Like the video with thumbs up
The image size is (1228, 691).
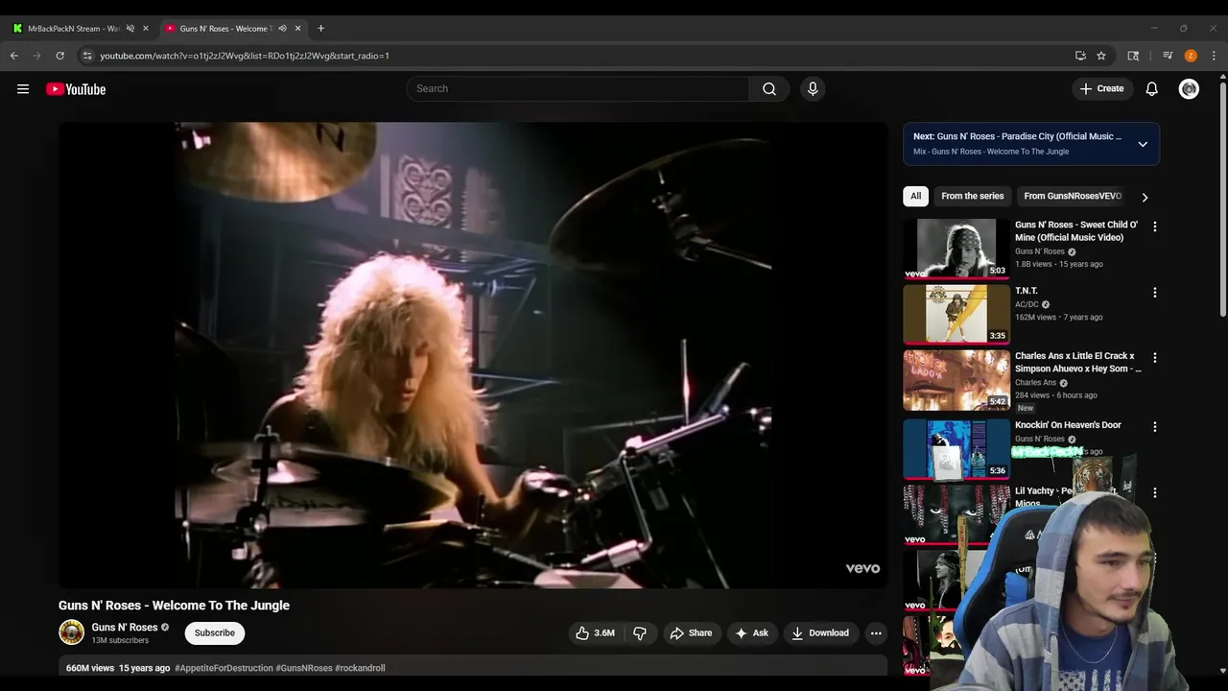pos(595,633)
